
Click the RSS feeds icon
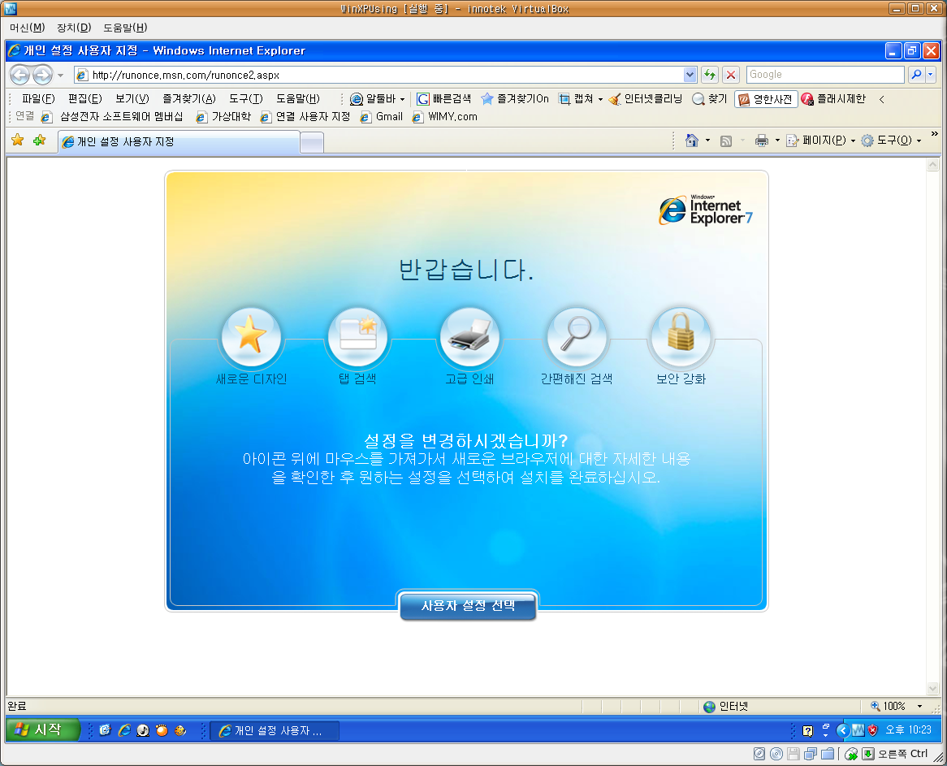coord(726,141)
